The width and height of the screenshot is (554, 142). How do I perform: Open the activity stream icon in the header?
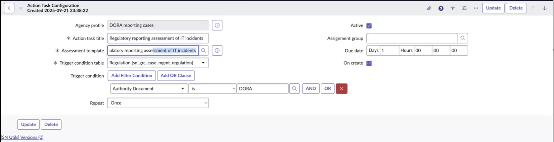pyautogui.click(x=453, y=8)
